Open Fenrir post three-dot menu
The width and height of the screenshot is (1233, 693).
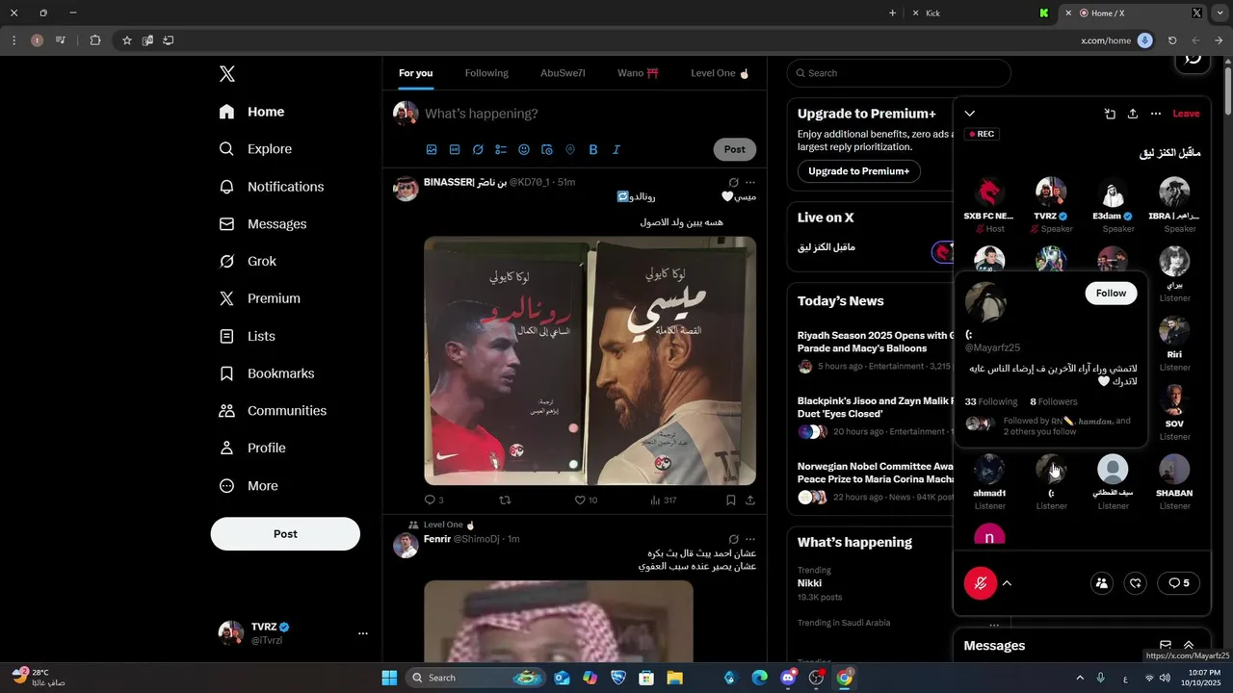click(x=750, y=539)
